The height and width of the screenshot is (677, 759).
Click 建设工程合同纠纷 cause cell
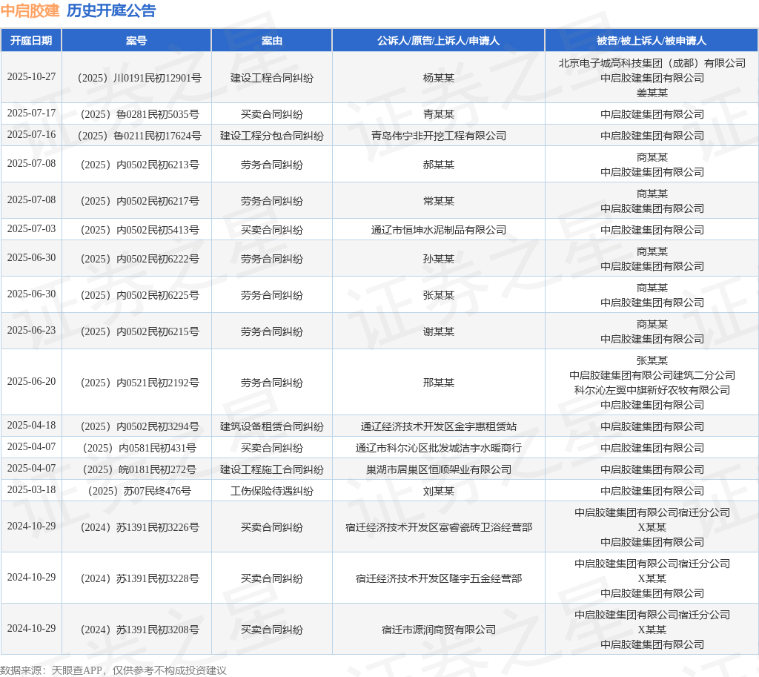[x=271, y=78]
